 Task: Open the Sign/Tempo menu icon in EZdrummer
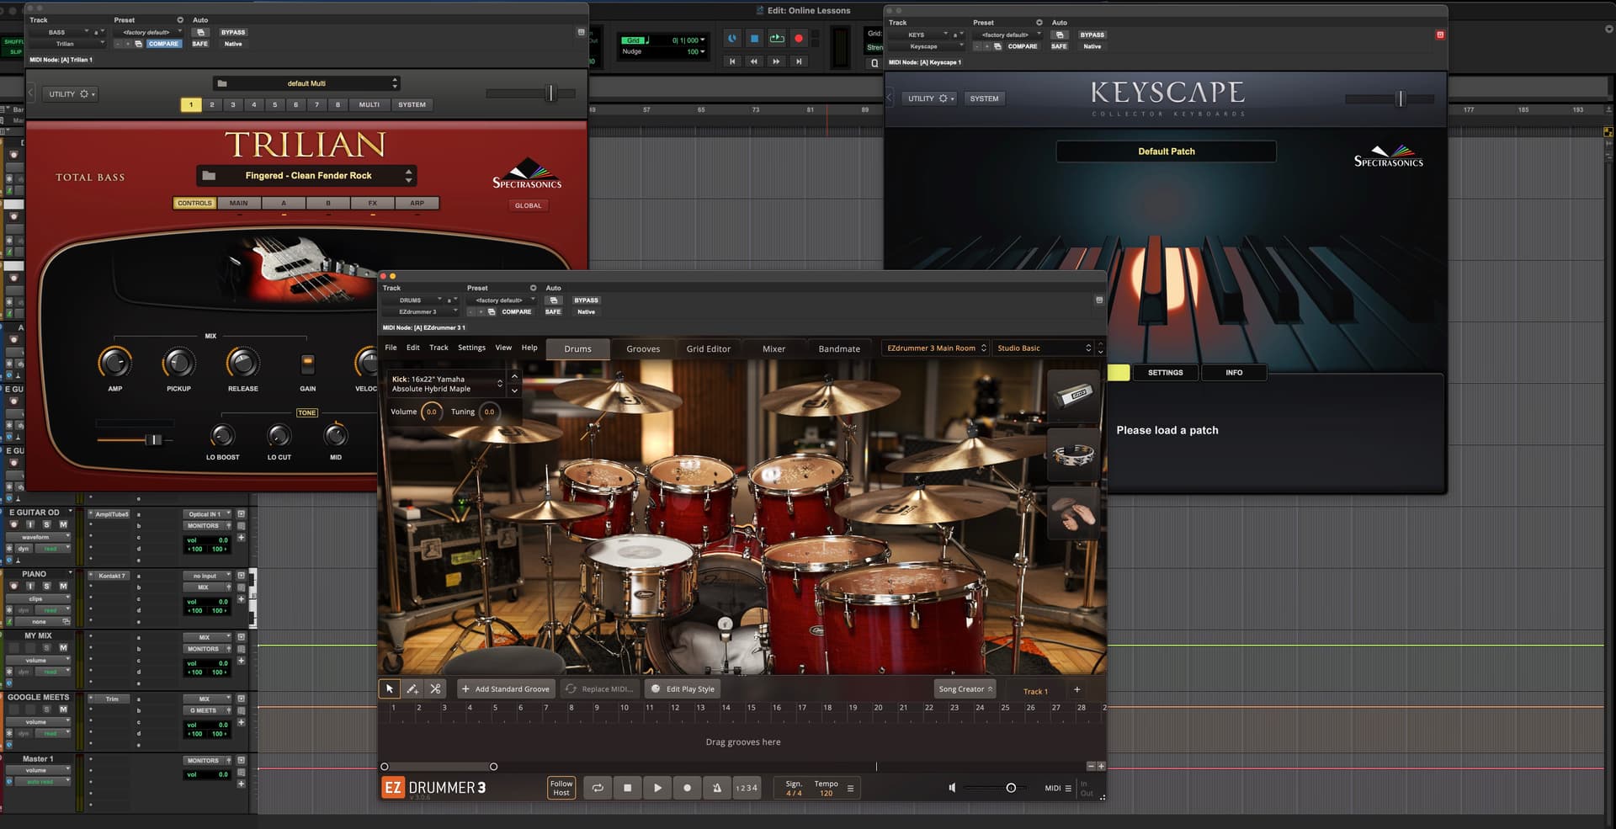click(x=850, y=789)
